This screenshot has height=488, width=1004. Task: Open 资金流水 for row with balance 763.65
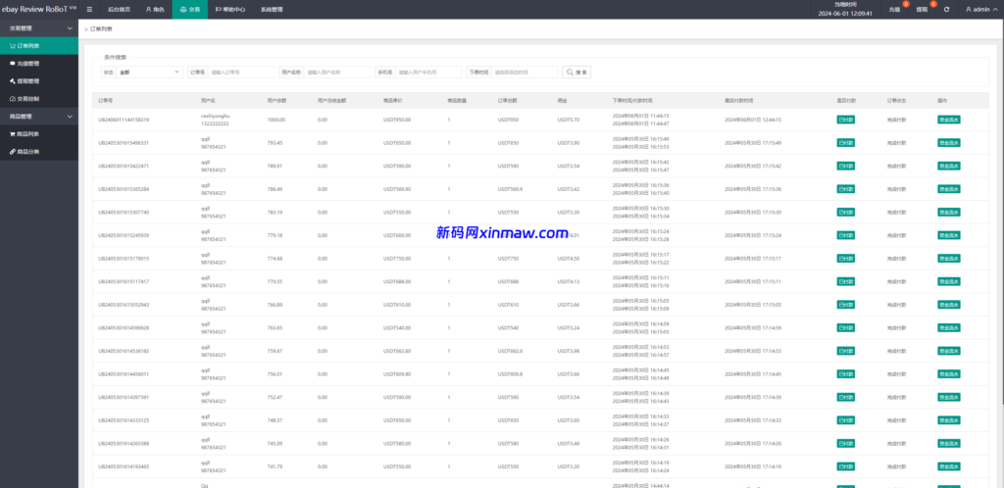click(x=949, y=327)
